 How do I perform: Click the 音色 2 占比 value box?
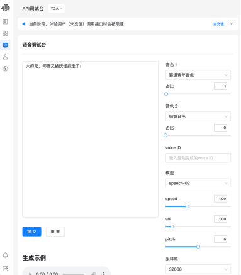pos(220,128)
